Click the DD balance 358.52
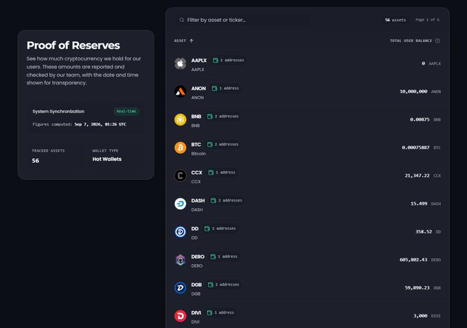 click(x=424, y=231)
